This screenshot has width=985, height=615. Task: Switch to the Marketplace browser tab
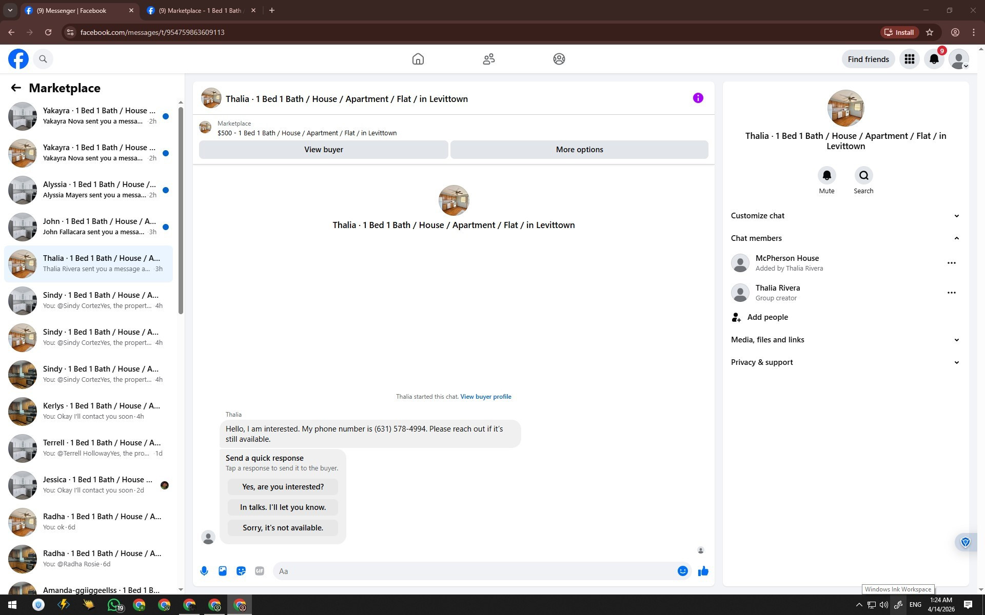pyautogui.click(x=200, y=10)
